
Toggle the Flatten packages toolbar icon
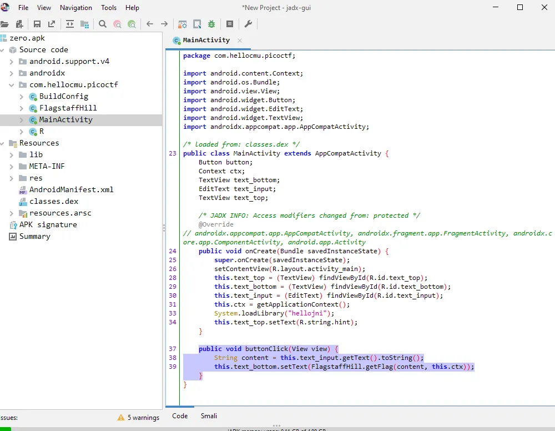(x=84, y=24)
